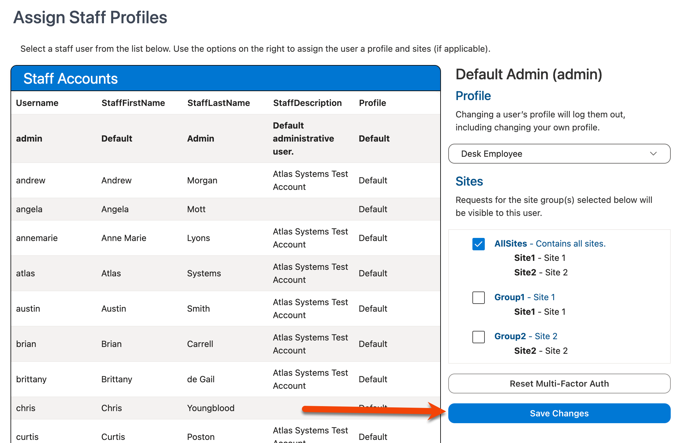Check the Group1 site checkbox
The width and height of the screenshot is (680, 443).
pyautogui.click(x=478, y=297)
